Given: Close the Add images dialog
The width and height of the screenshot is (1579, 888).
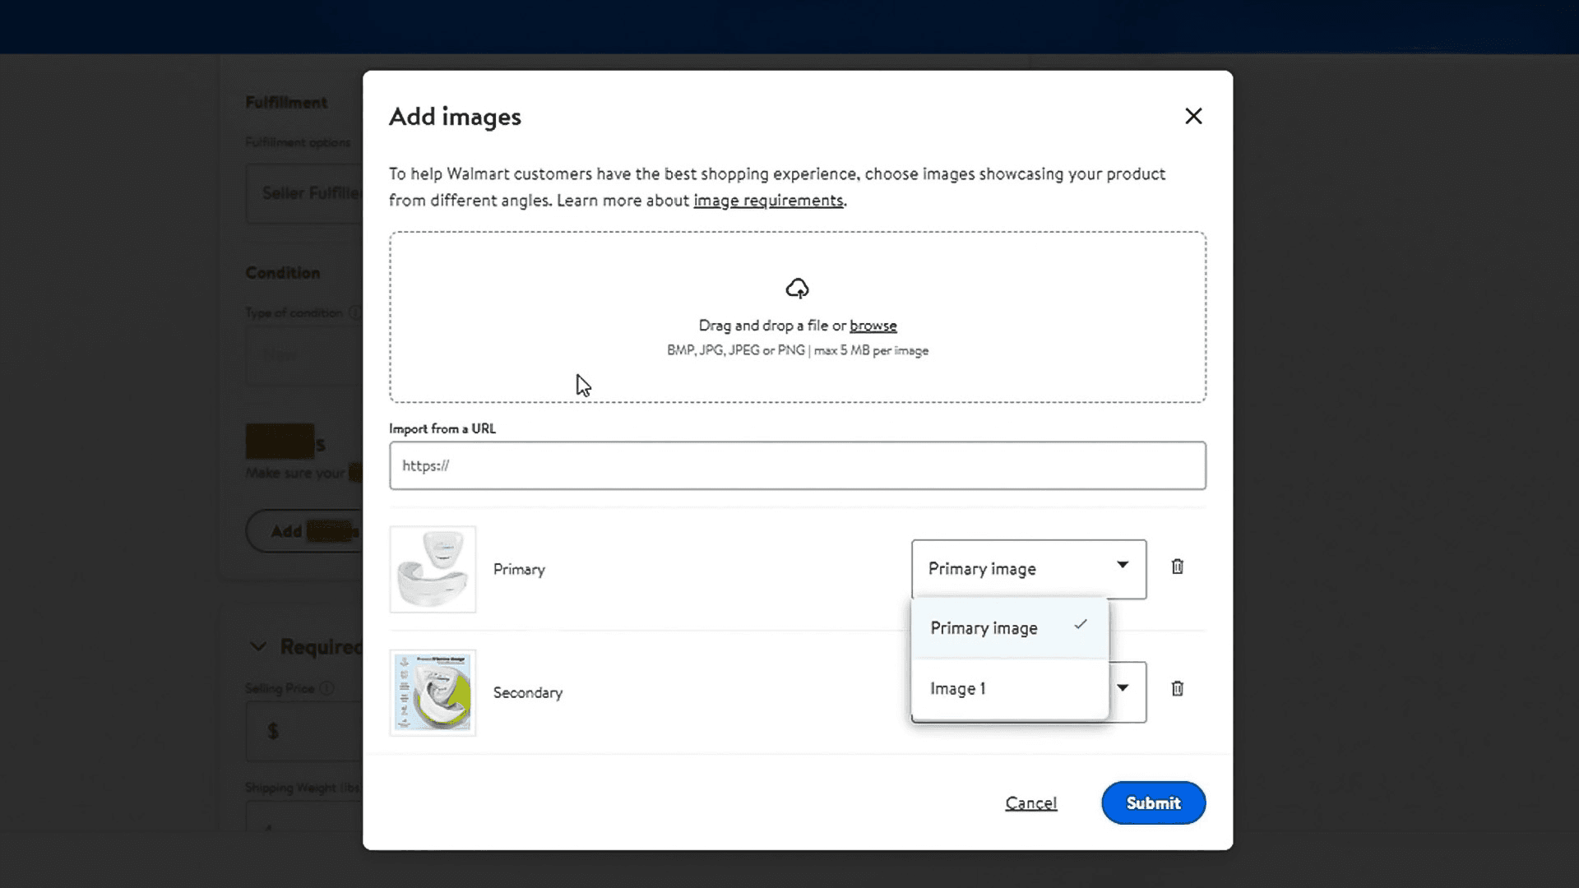Looking at the screenshot, I should (1193, 116).
